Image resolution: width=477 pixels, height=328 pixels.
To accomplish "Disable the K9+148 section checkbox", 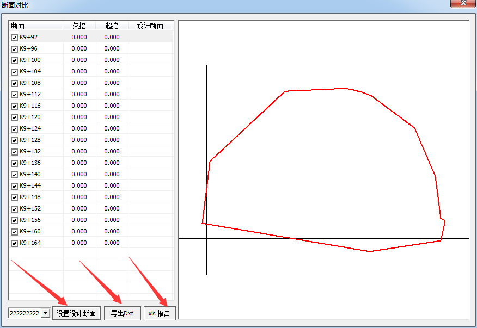I will 15,197.
